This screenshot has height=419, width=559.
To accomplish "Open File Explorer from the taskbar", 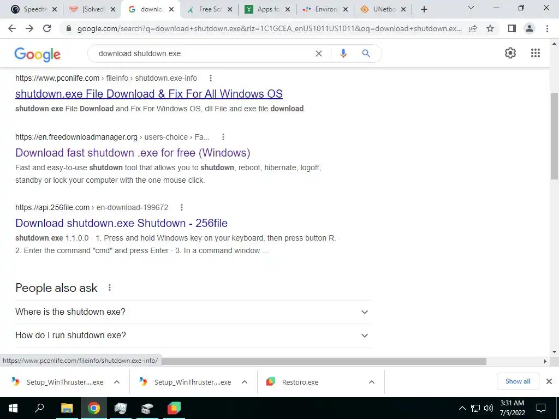I will tap(67, 408).
